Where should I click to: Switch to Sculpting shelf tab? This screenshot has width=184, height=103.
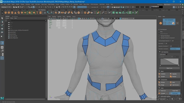50,10
